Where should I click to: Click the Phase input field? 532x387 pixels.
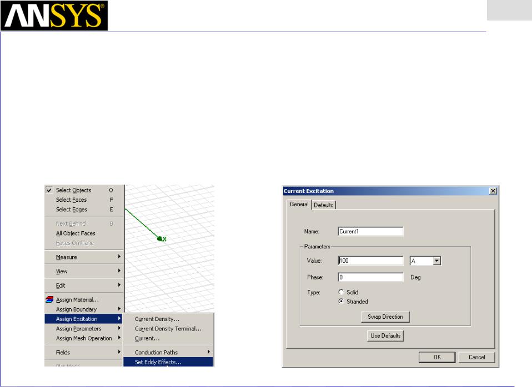tap(370, 277)
